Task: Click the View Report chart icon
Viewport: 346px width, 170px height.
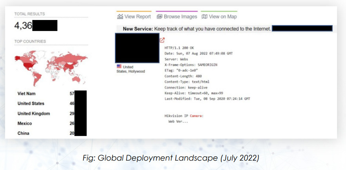Action: click(120, 17)
